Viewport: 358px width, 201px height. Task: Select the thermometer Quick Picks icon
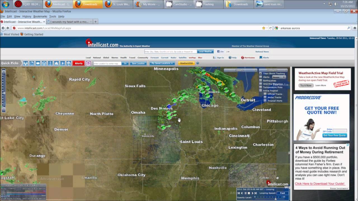(50, 63)
